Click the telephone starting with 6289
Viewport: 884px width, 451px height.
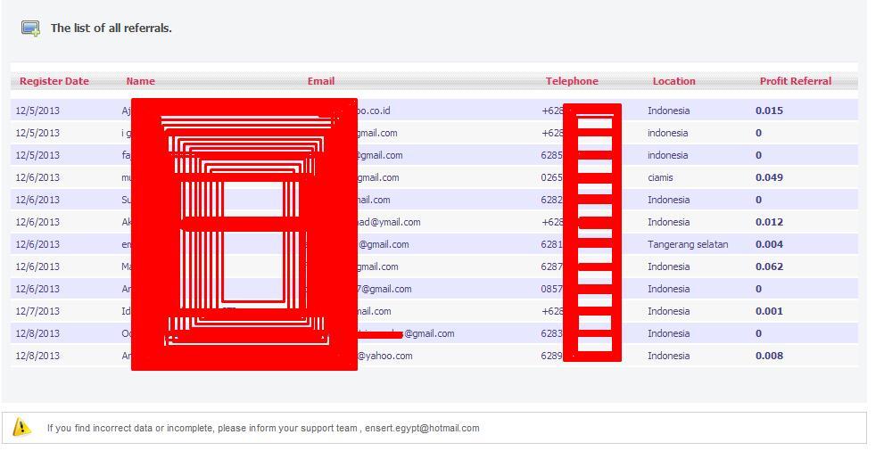[552, 356]
